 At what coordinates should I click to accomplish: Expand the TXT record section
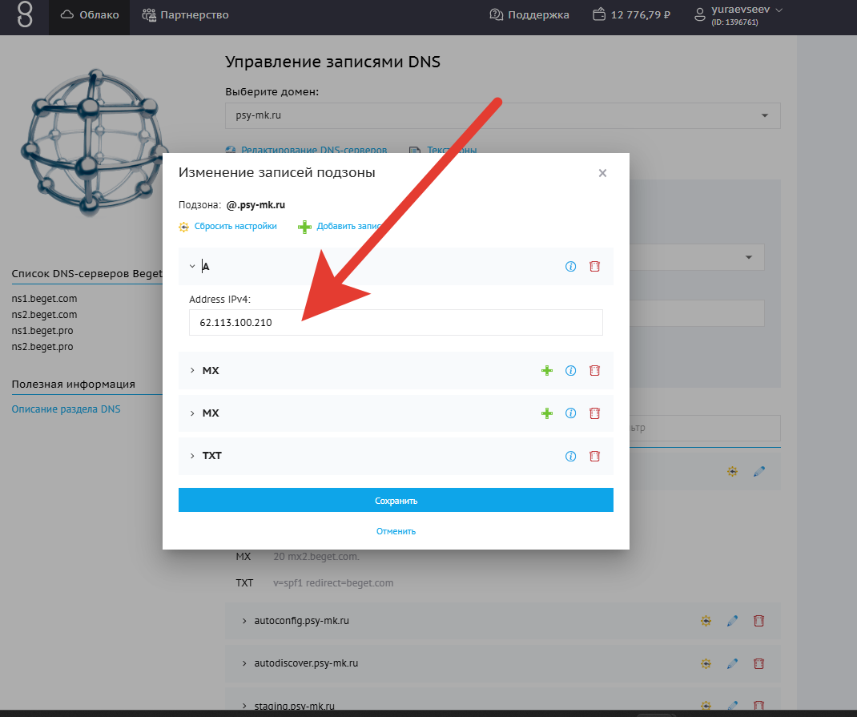(x=192, y=456)
